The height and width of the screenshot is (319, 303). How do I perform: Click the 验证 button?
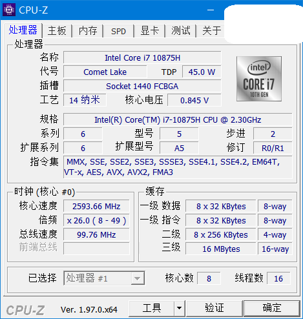pyautogui.click(x=214, y=308)
